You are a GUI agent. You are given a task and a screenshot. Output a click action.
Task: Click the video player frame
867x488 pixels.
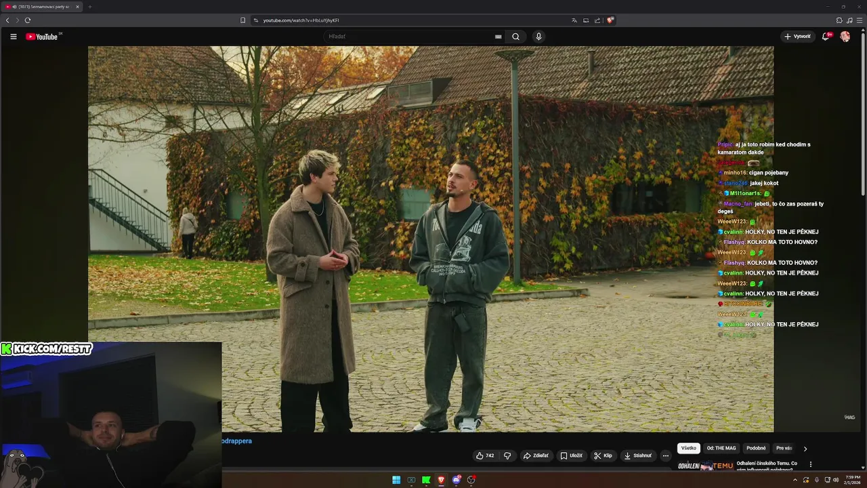point(431,239)
